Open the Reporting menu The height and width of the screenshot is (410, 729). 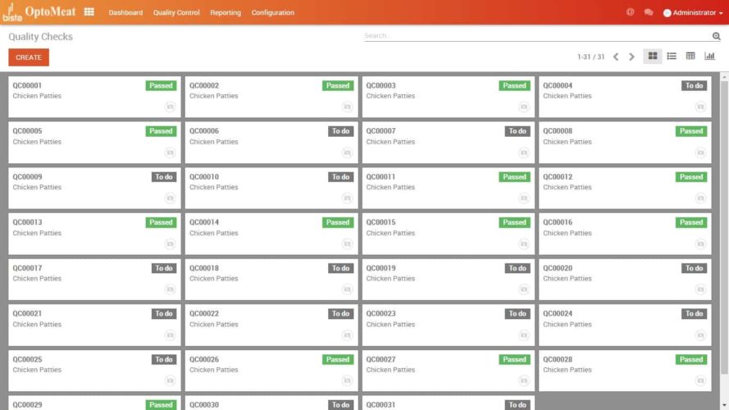coord(226,12)
